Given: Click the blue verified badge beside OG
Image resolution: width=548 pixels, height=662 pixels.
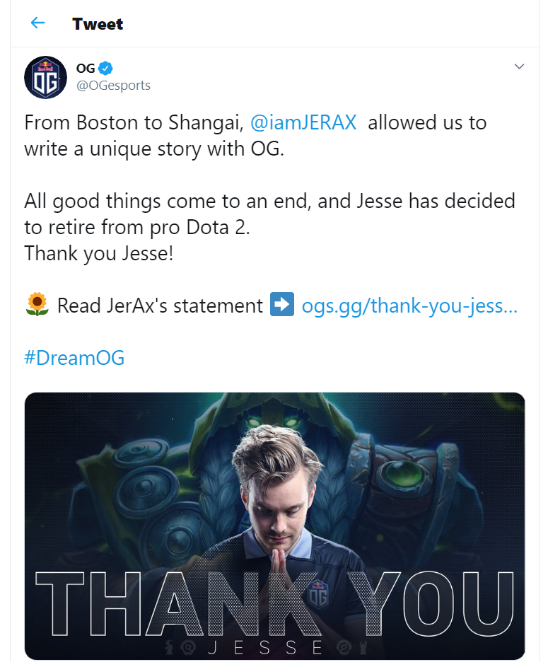Looking at the screenshot, I should tap(106, 69).
